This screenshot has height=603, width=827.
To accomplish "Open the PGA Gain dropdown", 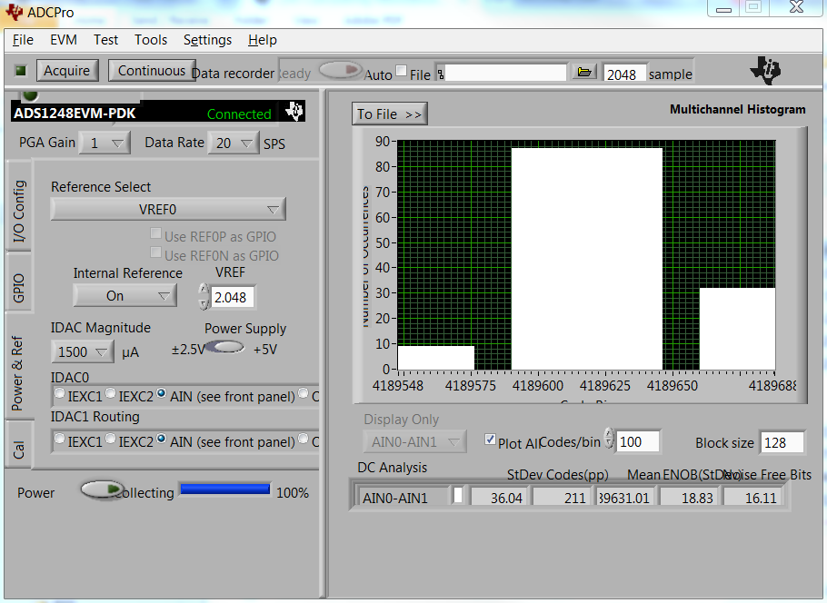I will click(x=105, y=143).
